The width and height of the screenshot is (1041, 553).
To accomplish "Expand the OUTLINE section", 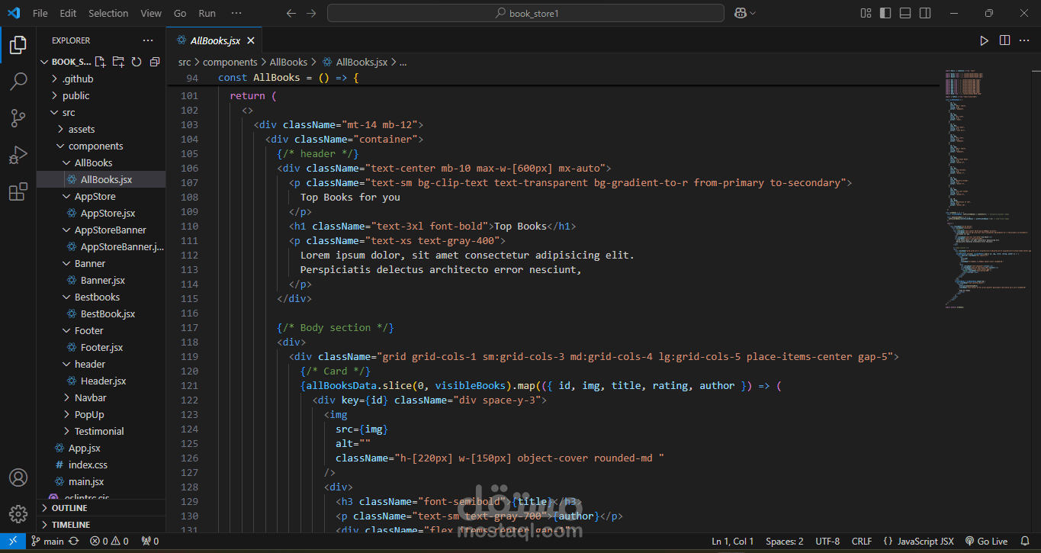I will point(69,508).
